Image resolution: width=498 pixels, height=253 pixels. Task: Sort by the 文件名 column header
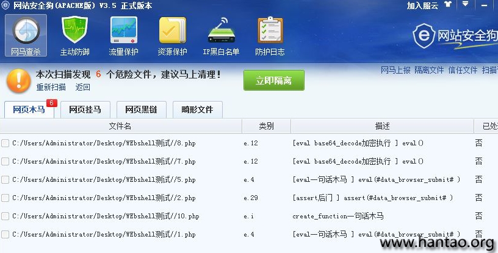click(120, 126)
